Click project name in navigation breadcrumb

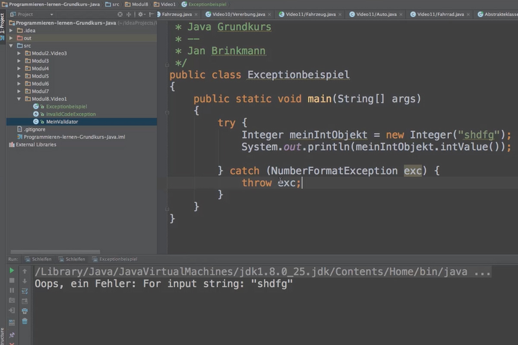(51, 4)
